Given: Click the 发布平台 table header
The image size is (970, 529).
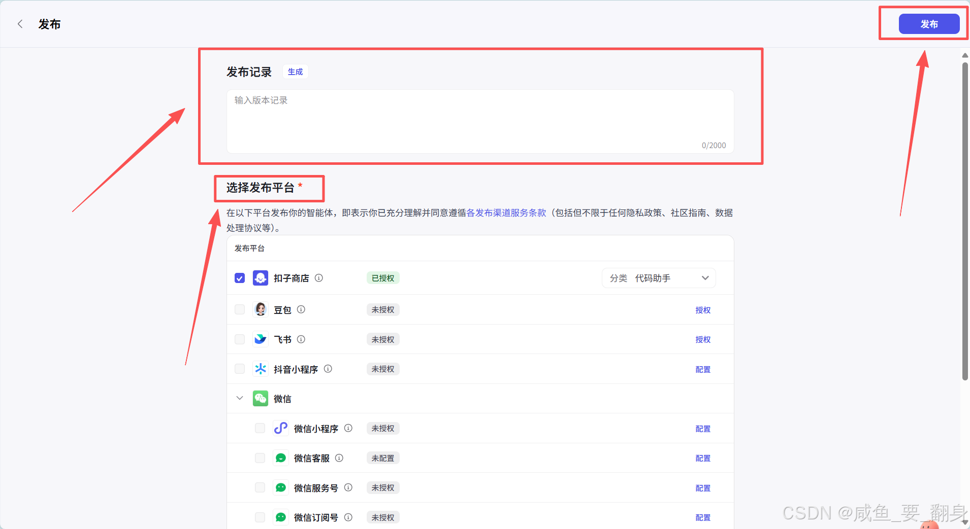Looking at the screenshot, I should pyautogui.click(x=249, y=248).
